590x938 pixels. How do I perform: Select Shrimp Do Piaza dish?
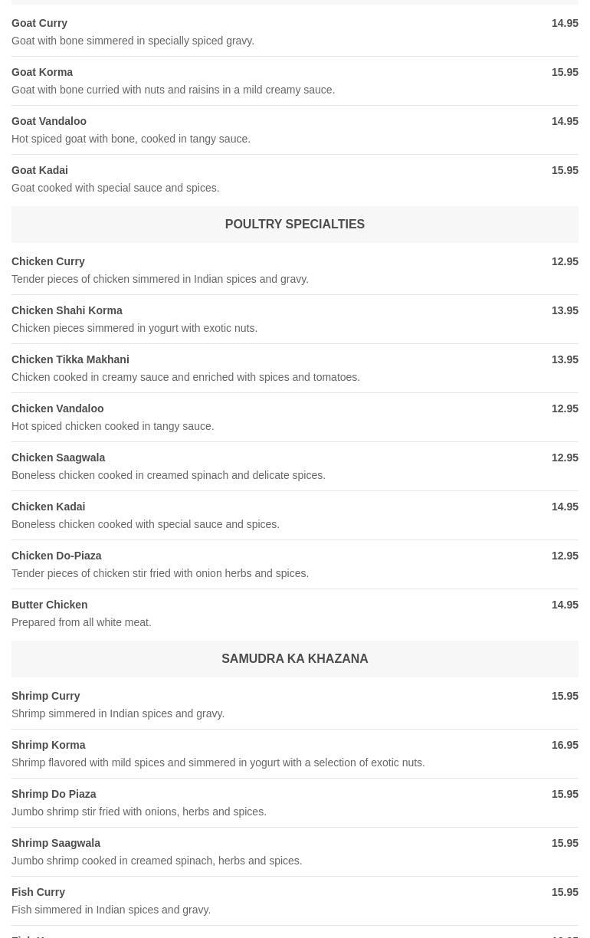[x=54, y=794]
